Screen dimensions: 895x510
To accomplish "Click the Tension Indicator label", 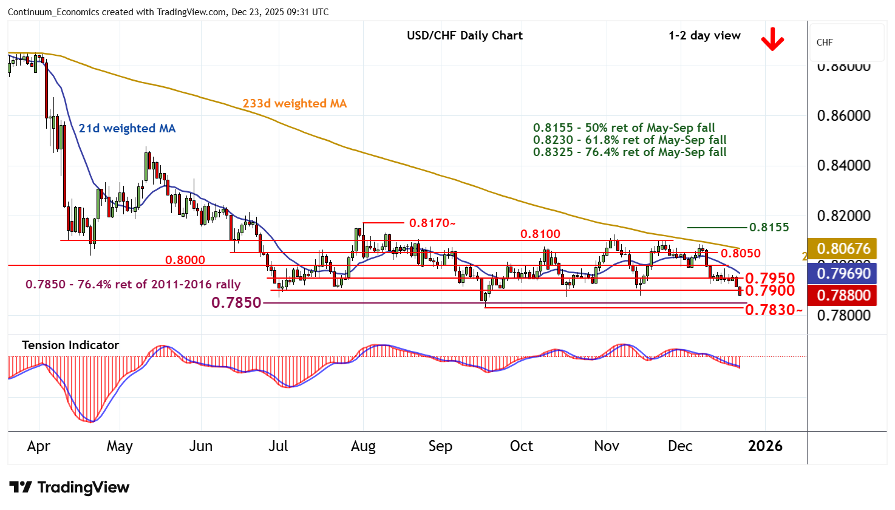I will pos(70,345).
